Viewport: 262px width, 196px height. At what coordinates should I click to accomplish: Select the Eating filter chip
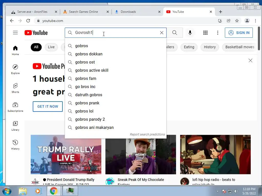pyautogui.click(x=189, y=47)
